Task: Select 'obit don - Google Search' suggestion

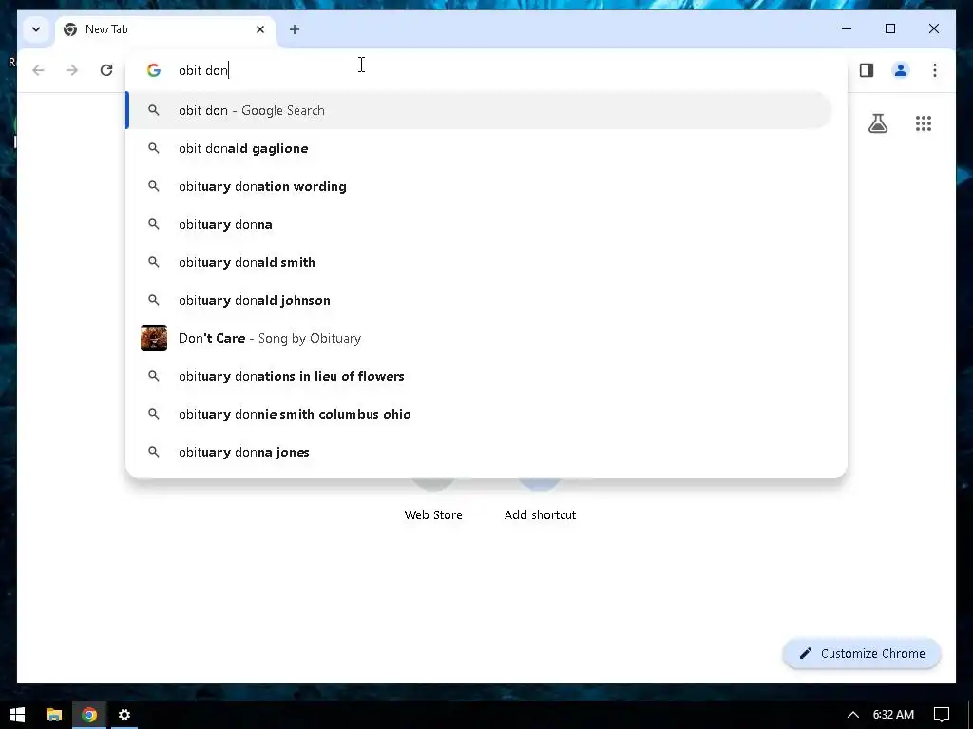Action: tap(479, 110)
